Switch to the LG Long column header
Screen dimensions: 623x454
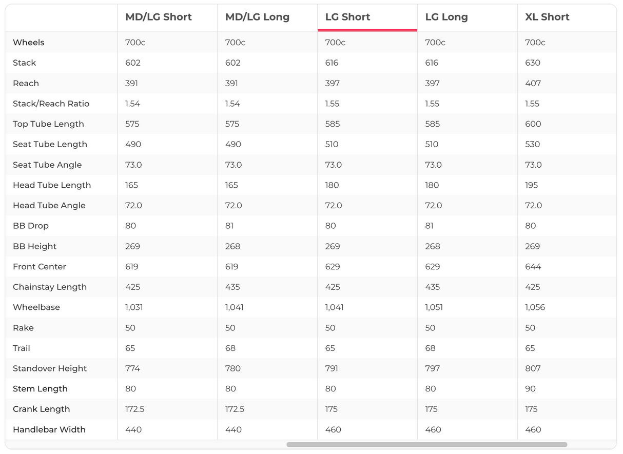[x=446, y=17]
